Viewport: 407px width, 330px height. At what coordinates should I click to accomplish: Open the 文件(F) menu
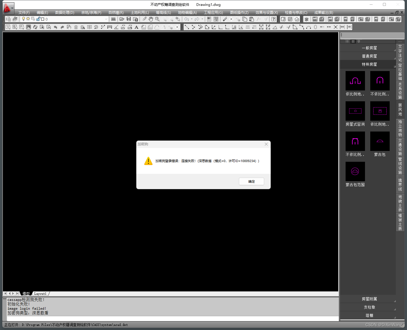tap(24, 13)
